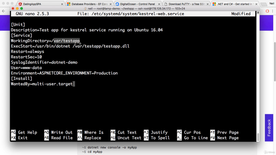Click the Microsoft logo on .NET tab

pyautogui.click(x=214, y=4)
